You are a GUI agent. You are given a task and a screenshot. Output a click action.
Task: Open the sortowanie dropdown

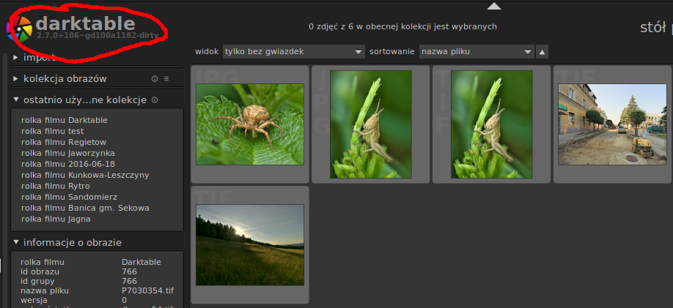(x=476, y=52)
